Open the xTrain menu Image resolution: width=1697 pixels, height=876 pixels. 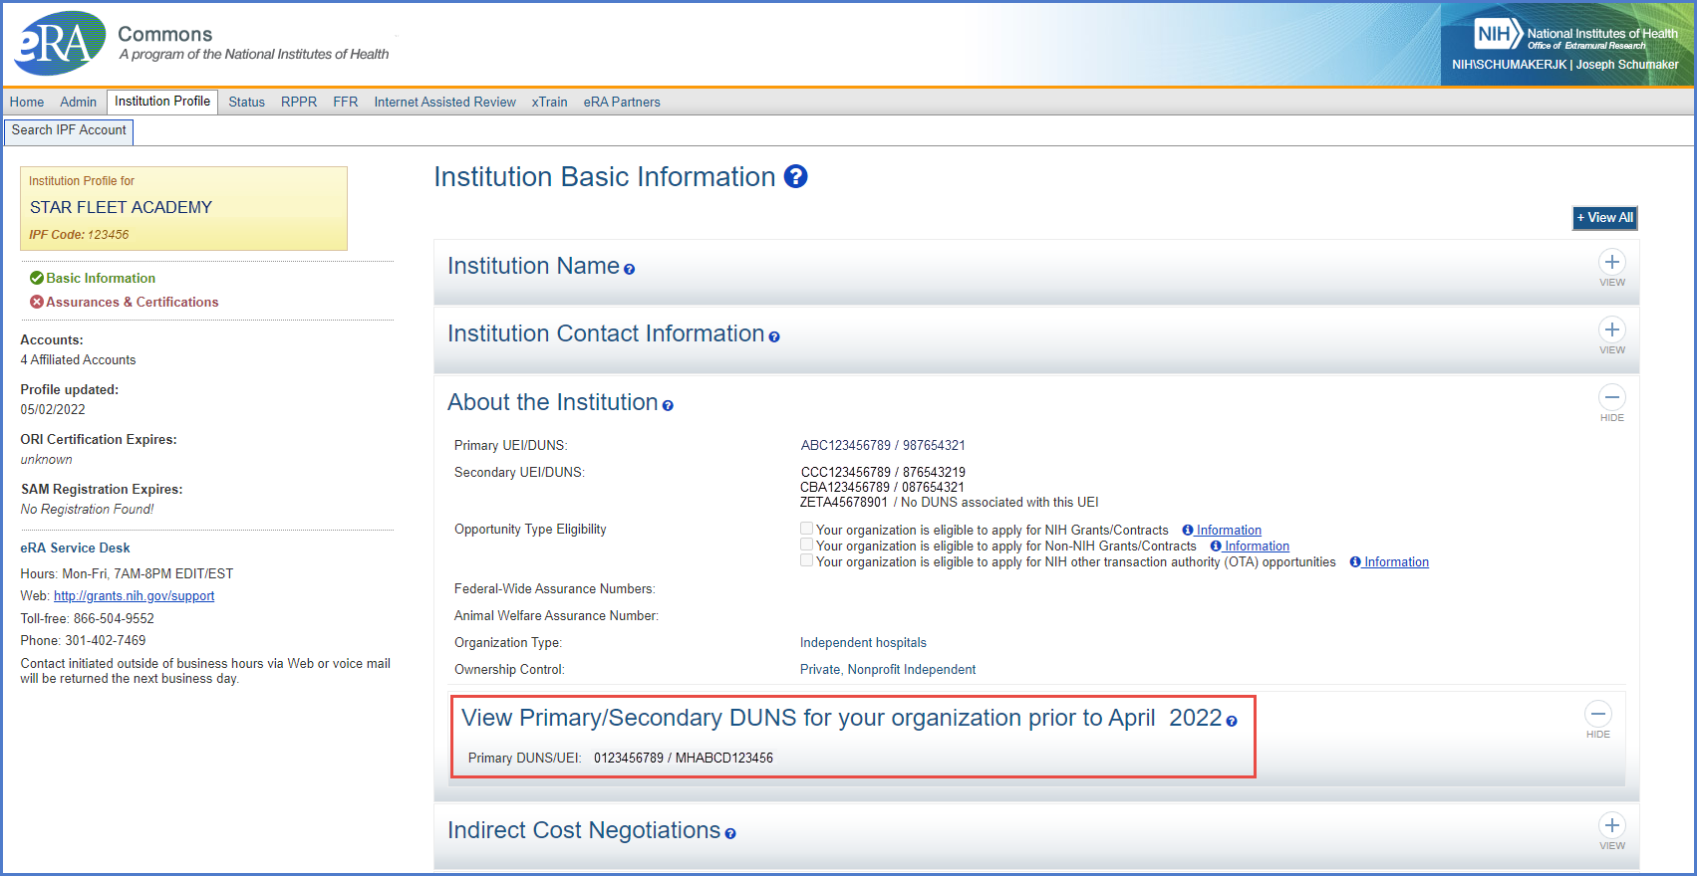[549, 102]
